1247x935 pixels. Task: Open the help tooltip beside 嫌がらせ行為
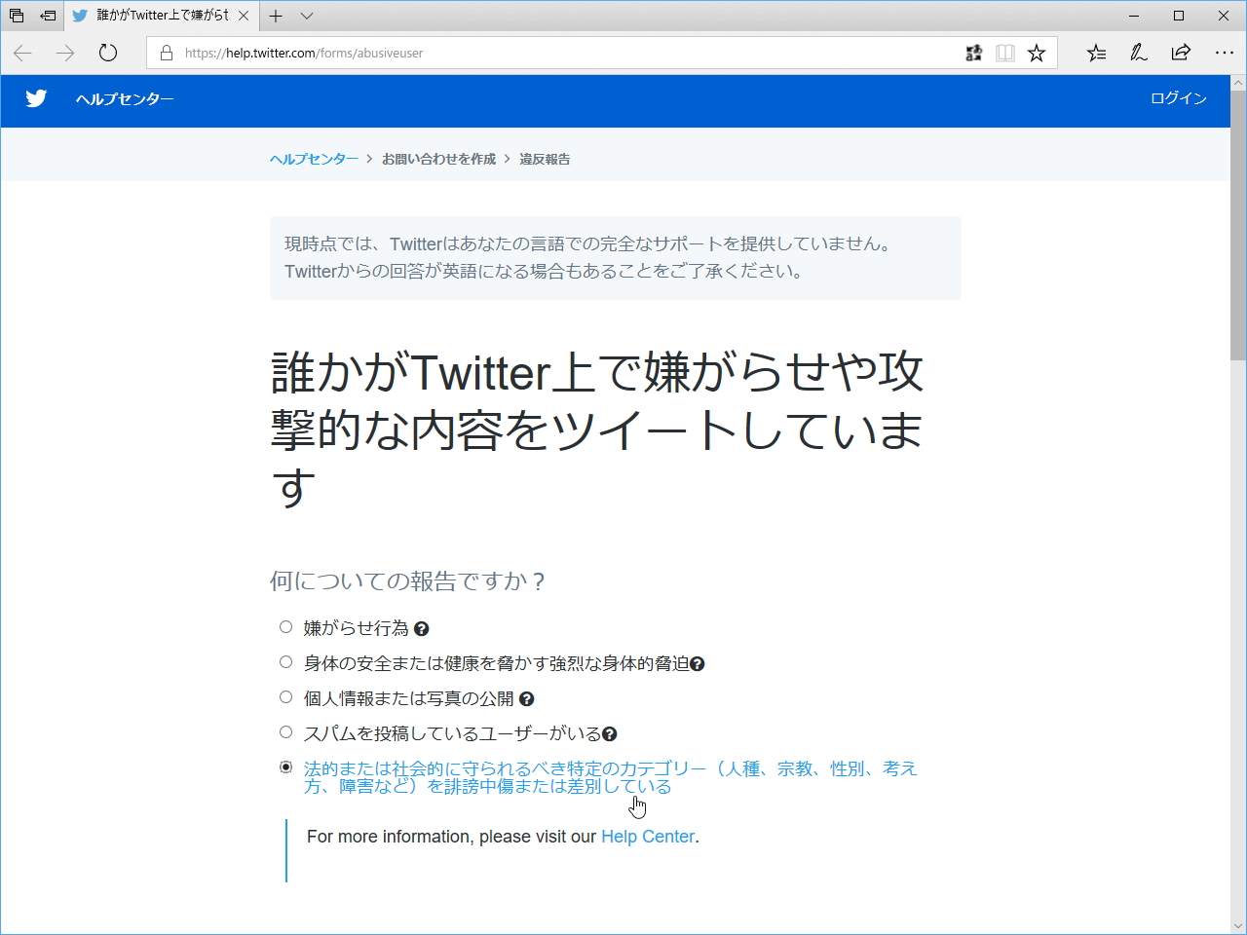pyautogui.click(x=421, y=628)
